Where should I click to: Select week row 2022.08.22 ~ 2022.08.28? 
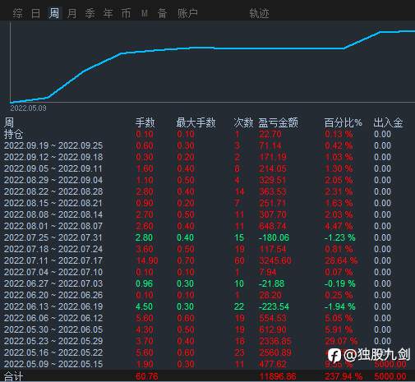pyautogui.click(x=53, y=191)
